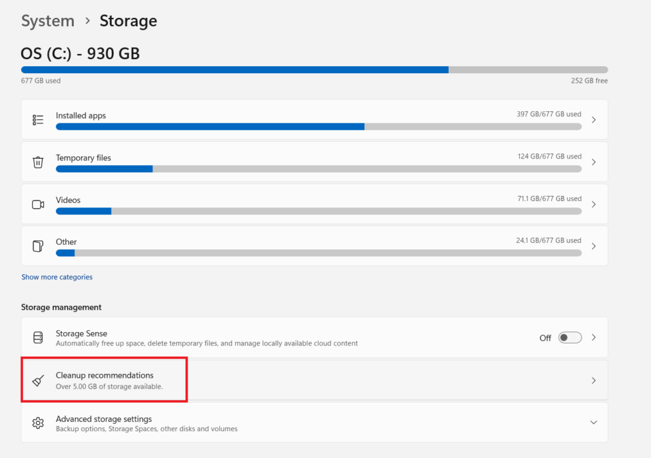The width and height of the screenshot is (651, 458).
Task: Click Storage in the breadcrumb navigation
Action: pyautogui.click(x=128, y=20)
